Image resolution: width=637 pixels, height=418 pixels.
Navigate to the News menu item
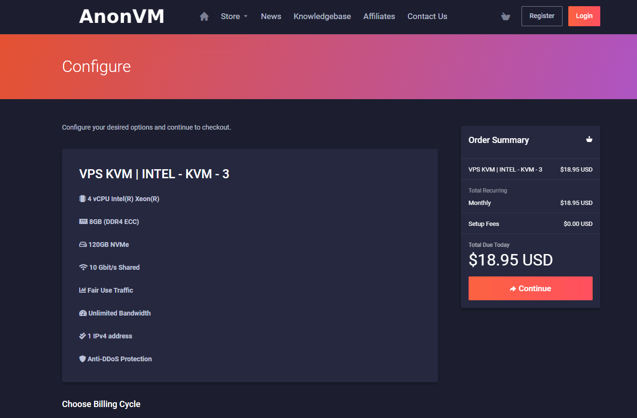[271, 16]
